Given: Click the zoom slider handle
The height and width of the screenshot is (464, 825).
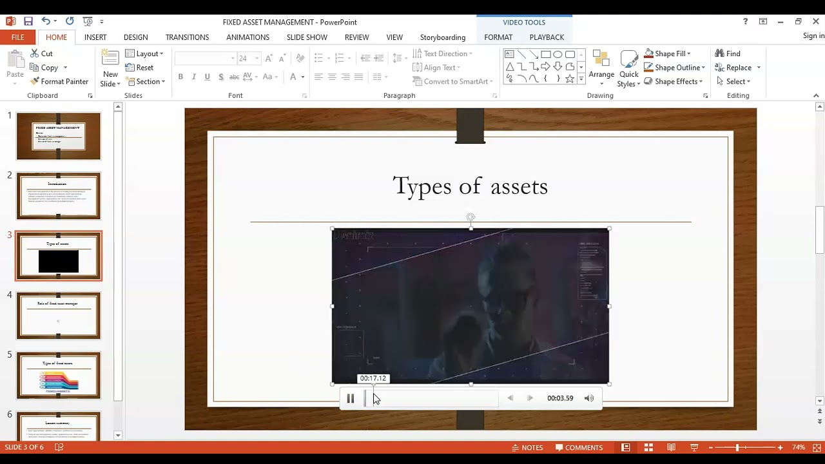Looking at the screenshot, I should coord(737,447).
